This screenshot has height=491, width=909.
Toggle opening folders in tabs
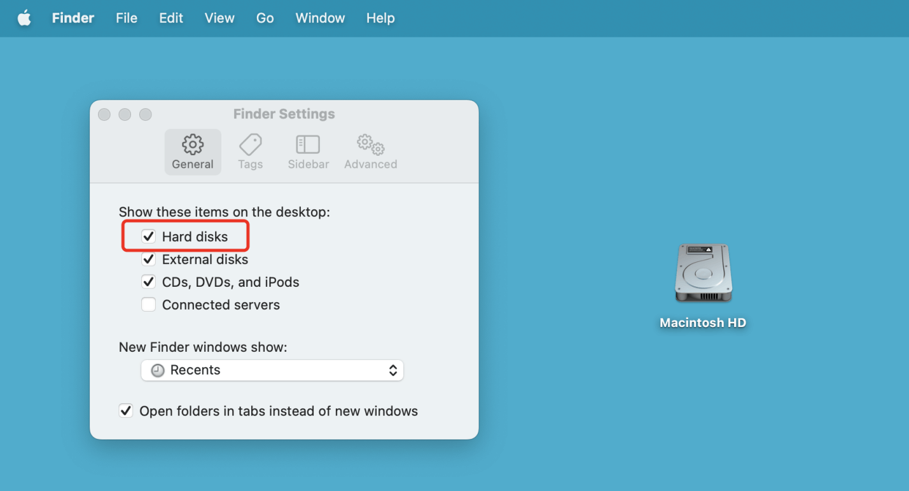pyautogui.click(x=126, y=411)
